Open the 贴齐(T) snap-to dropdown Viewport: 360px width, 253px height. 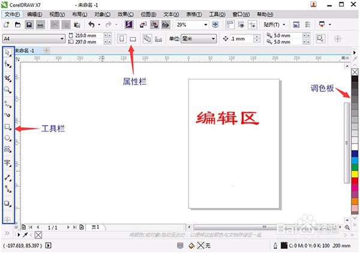[x=274, y=25]
